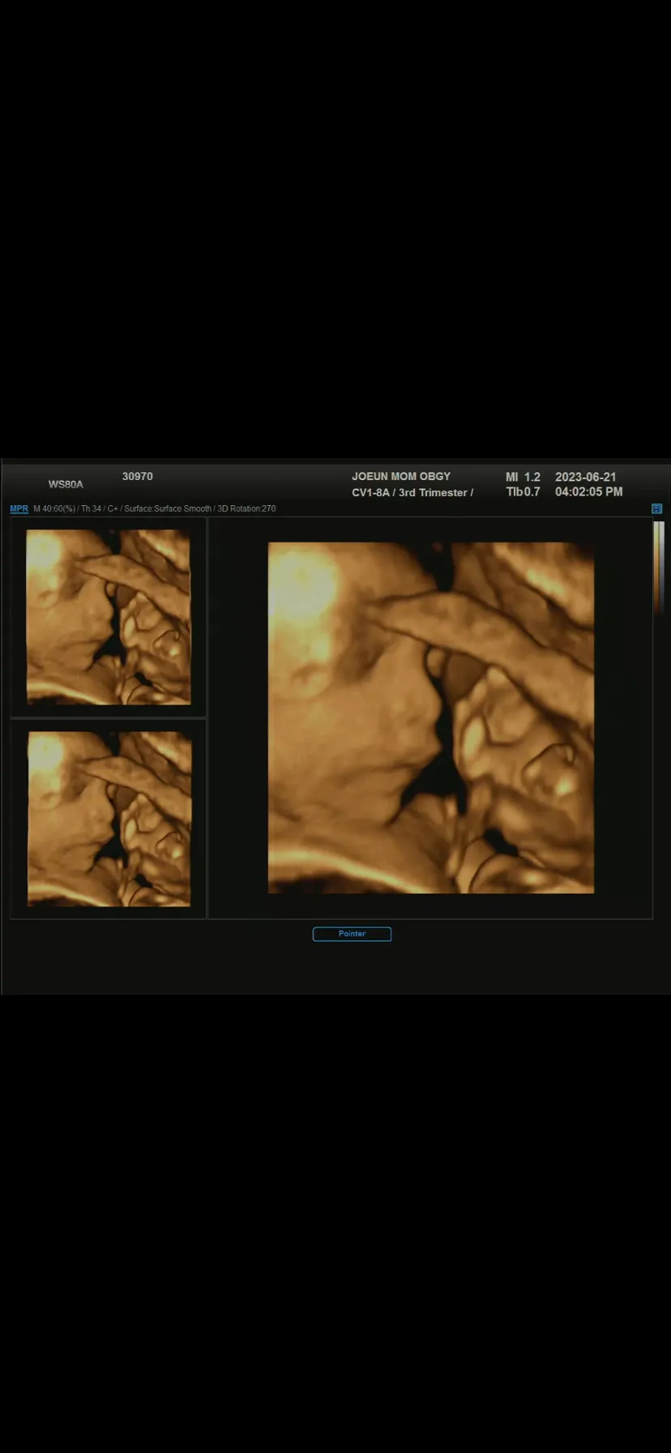Click the MI 1.2 value
The width and height of the screenshot is (671, 1453).
[523, 477]
